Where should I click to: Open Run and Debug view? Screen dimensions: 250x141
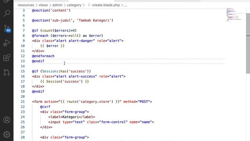point(7,43)
